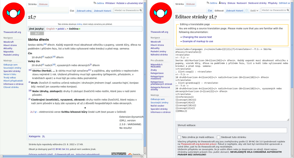Viewport: 294px width, 158px height.
Task: Click 'Thewoodcraft.org:Autorské právo' link
Action: click(198, 144)
